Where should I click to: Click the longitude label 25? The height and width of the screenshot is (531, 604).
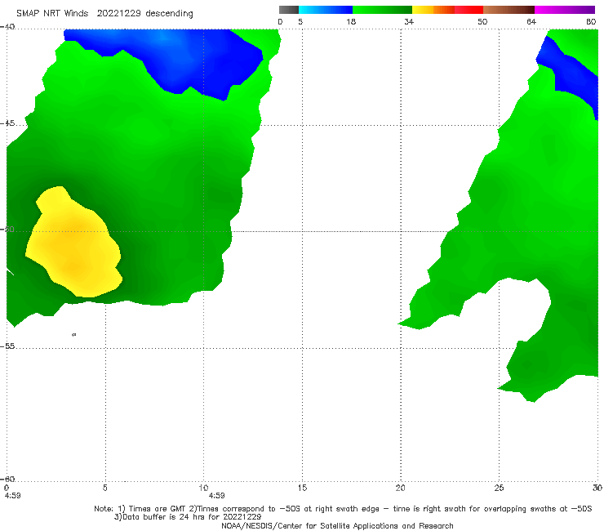[x=499, y=488]
